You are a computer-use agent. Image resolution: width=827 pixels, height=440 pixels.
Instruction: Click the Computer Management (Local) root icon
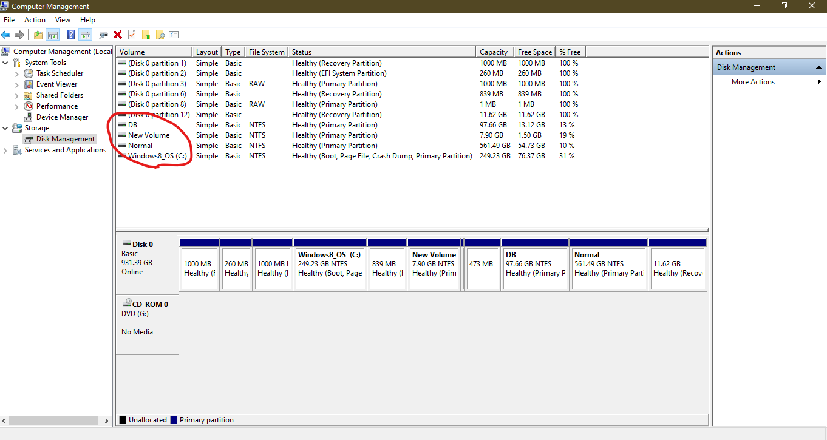(6, 52)
